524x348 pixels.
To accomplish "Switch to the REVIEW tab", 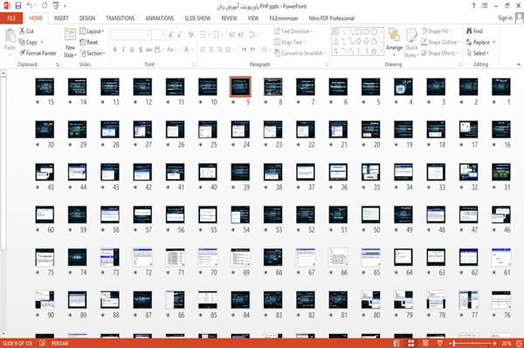I will [x=229, y=18].
